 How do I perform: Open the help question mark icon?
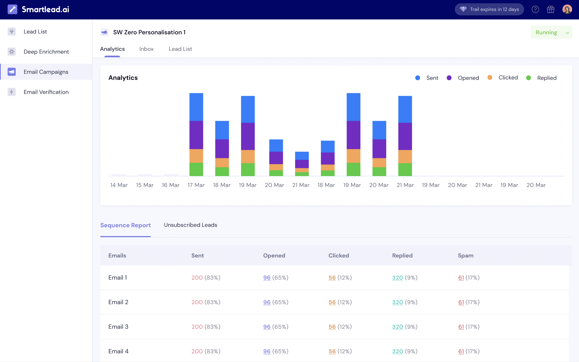click(x=536, y=9)
